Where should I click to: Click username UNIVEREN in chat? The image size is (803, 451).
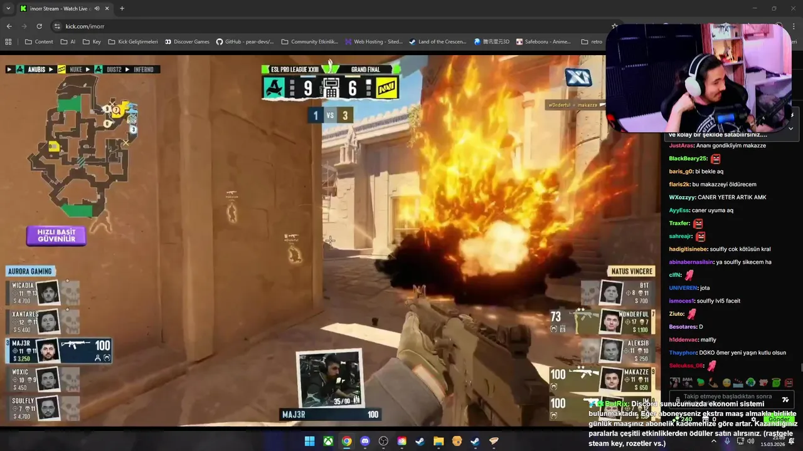pos(683,288)
